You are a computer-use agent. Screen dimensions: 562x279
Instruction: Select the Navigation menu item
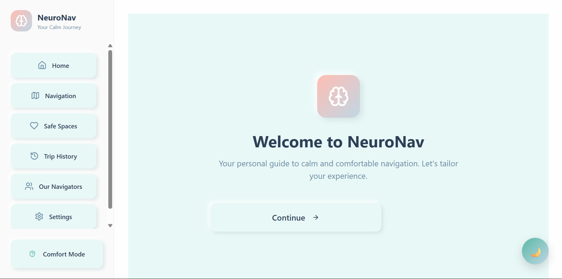[54, 96]
